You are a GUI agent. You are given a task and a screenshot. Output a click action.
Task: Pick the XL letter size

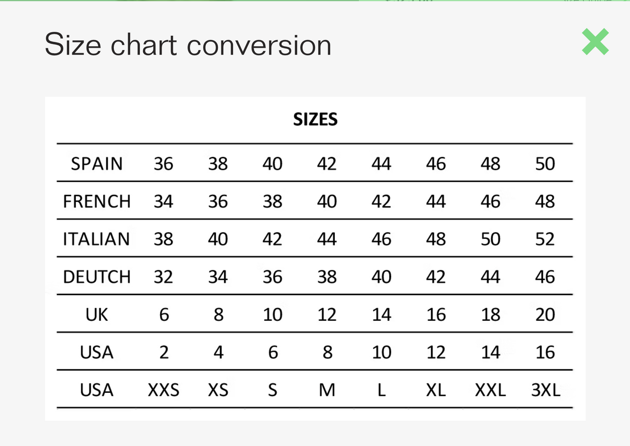(x=436, y=390)
